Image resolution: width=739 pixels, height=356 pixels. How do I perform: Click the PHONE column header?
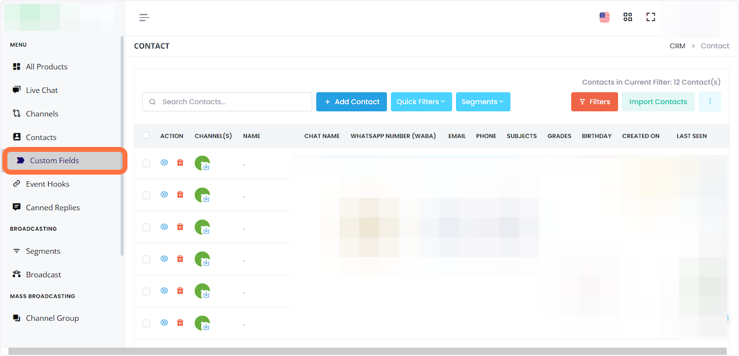pos(487,136)
